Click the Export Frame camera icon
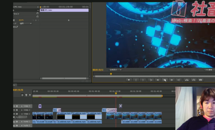This screenshot has width=215, height=130. 201,80
